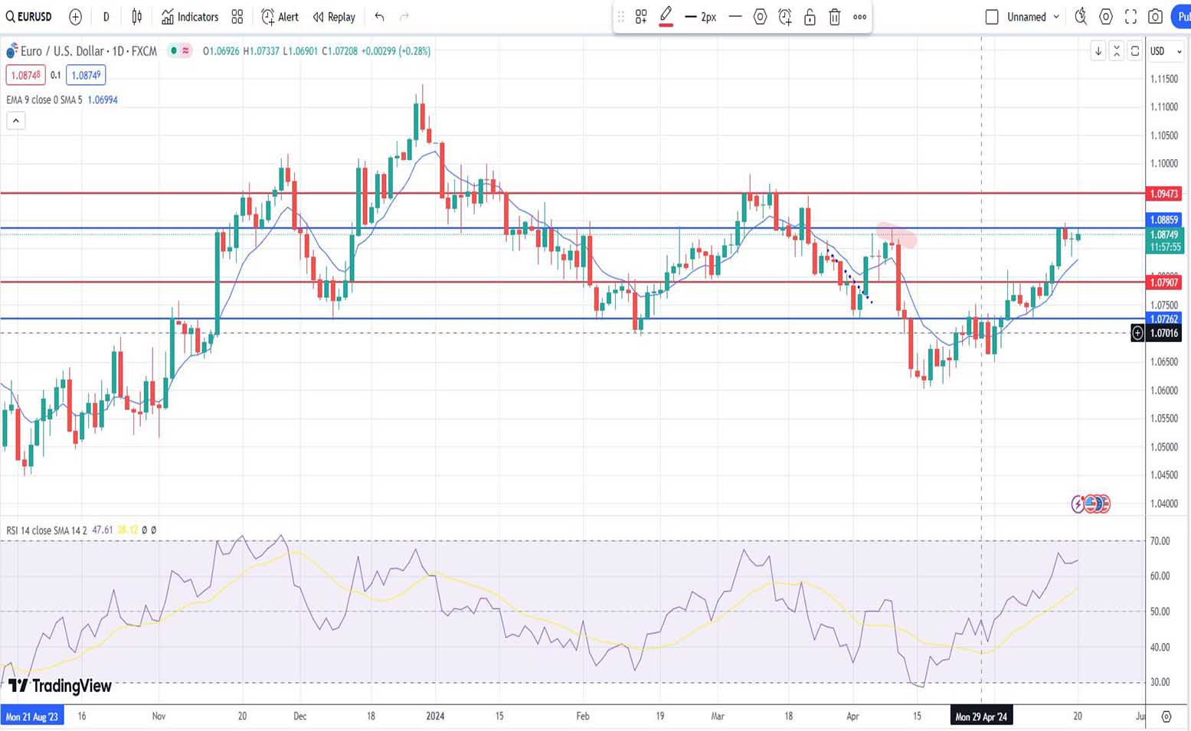Image resolution: width=1191 pixels, height=731 pixels.
Task: Toggle the green market status indicator
Action: coord(174,51)
